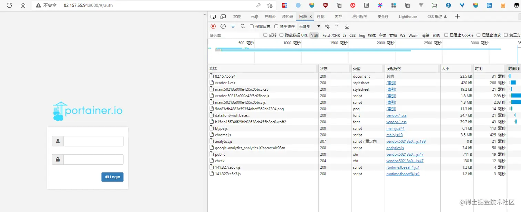Close the 网络 tab
Image resolution: width=521 pixels, height=212 pixels.
[311, 16]
